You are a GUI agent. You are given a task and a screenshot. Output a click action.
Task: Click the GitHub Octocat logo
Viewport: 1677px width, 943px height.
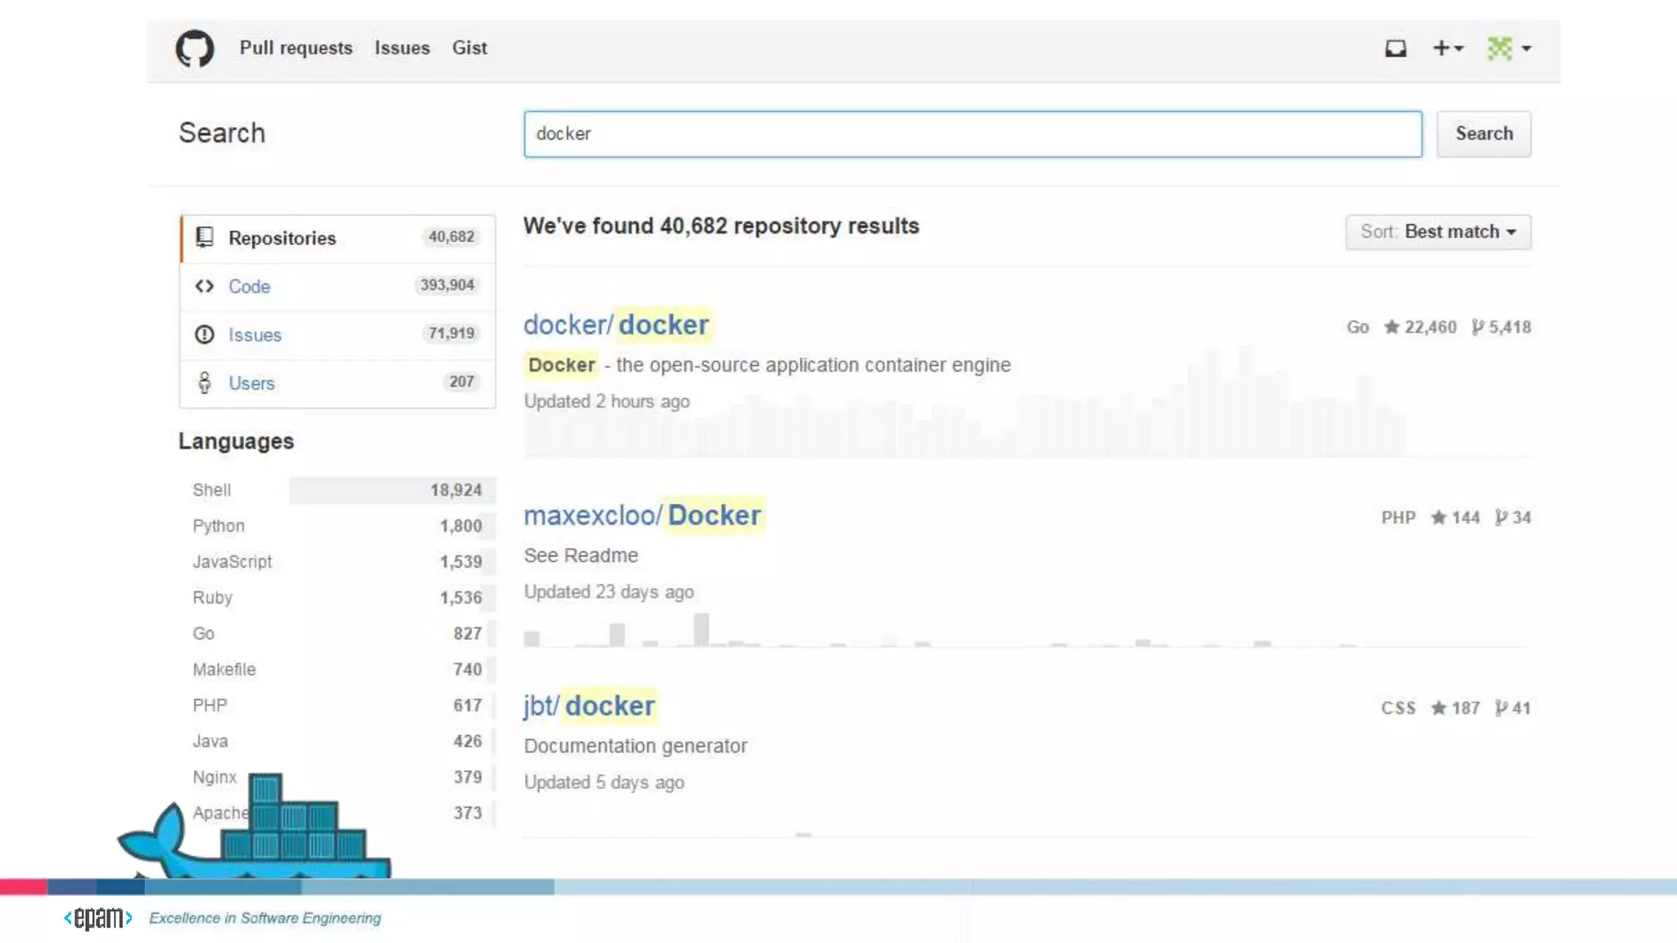[195, 48]
